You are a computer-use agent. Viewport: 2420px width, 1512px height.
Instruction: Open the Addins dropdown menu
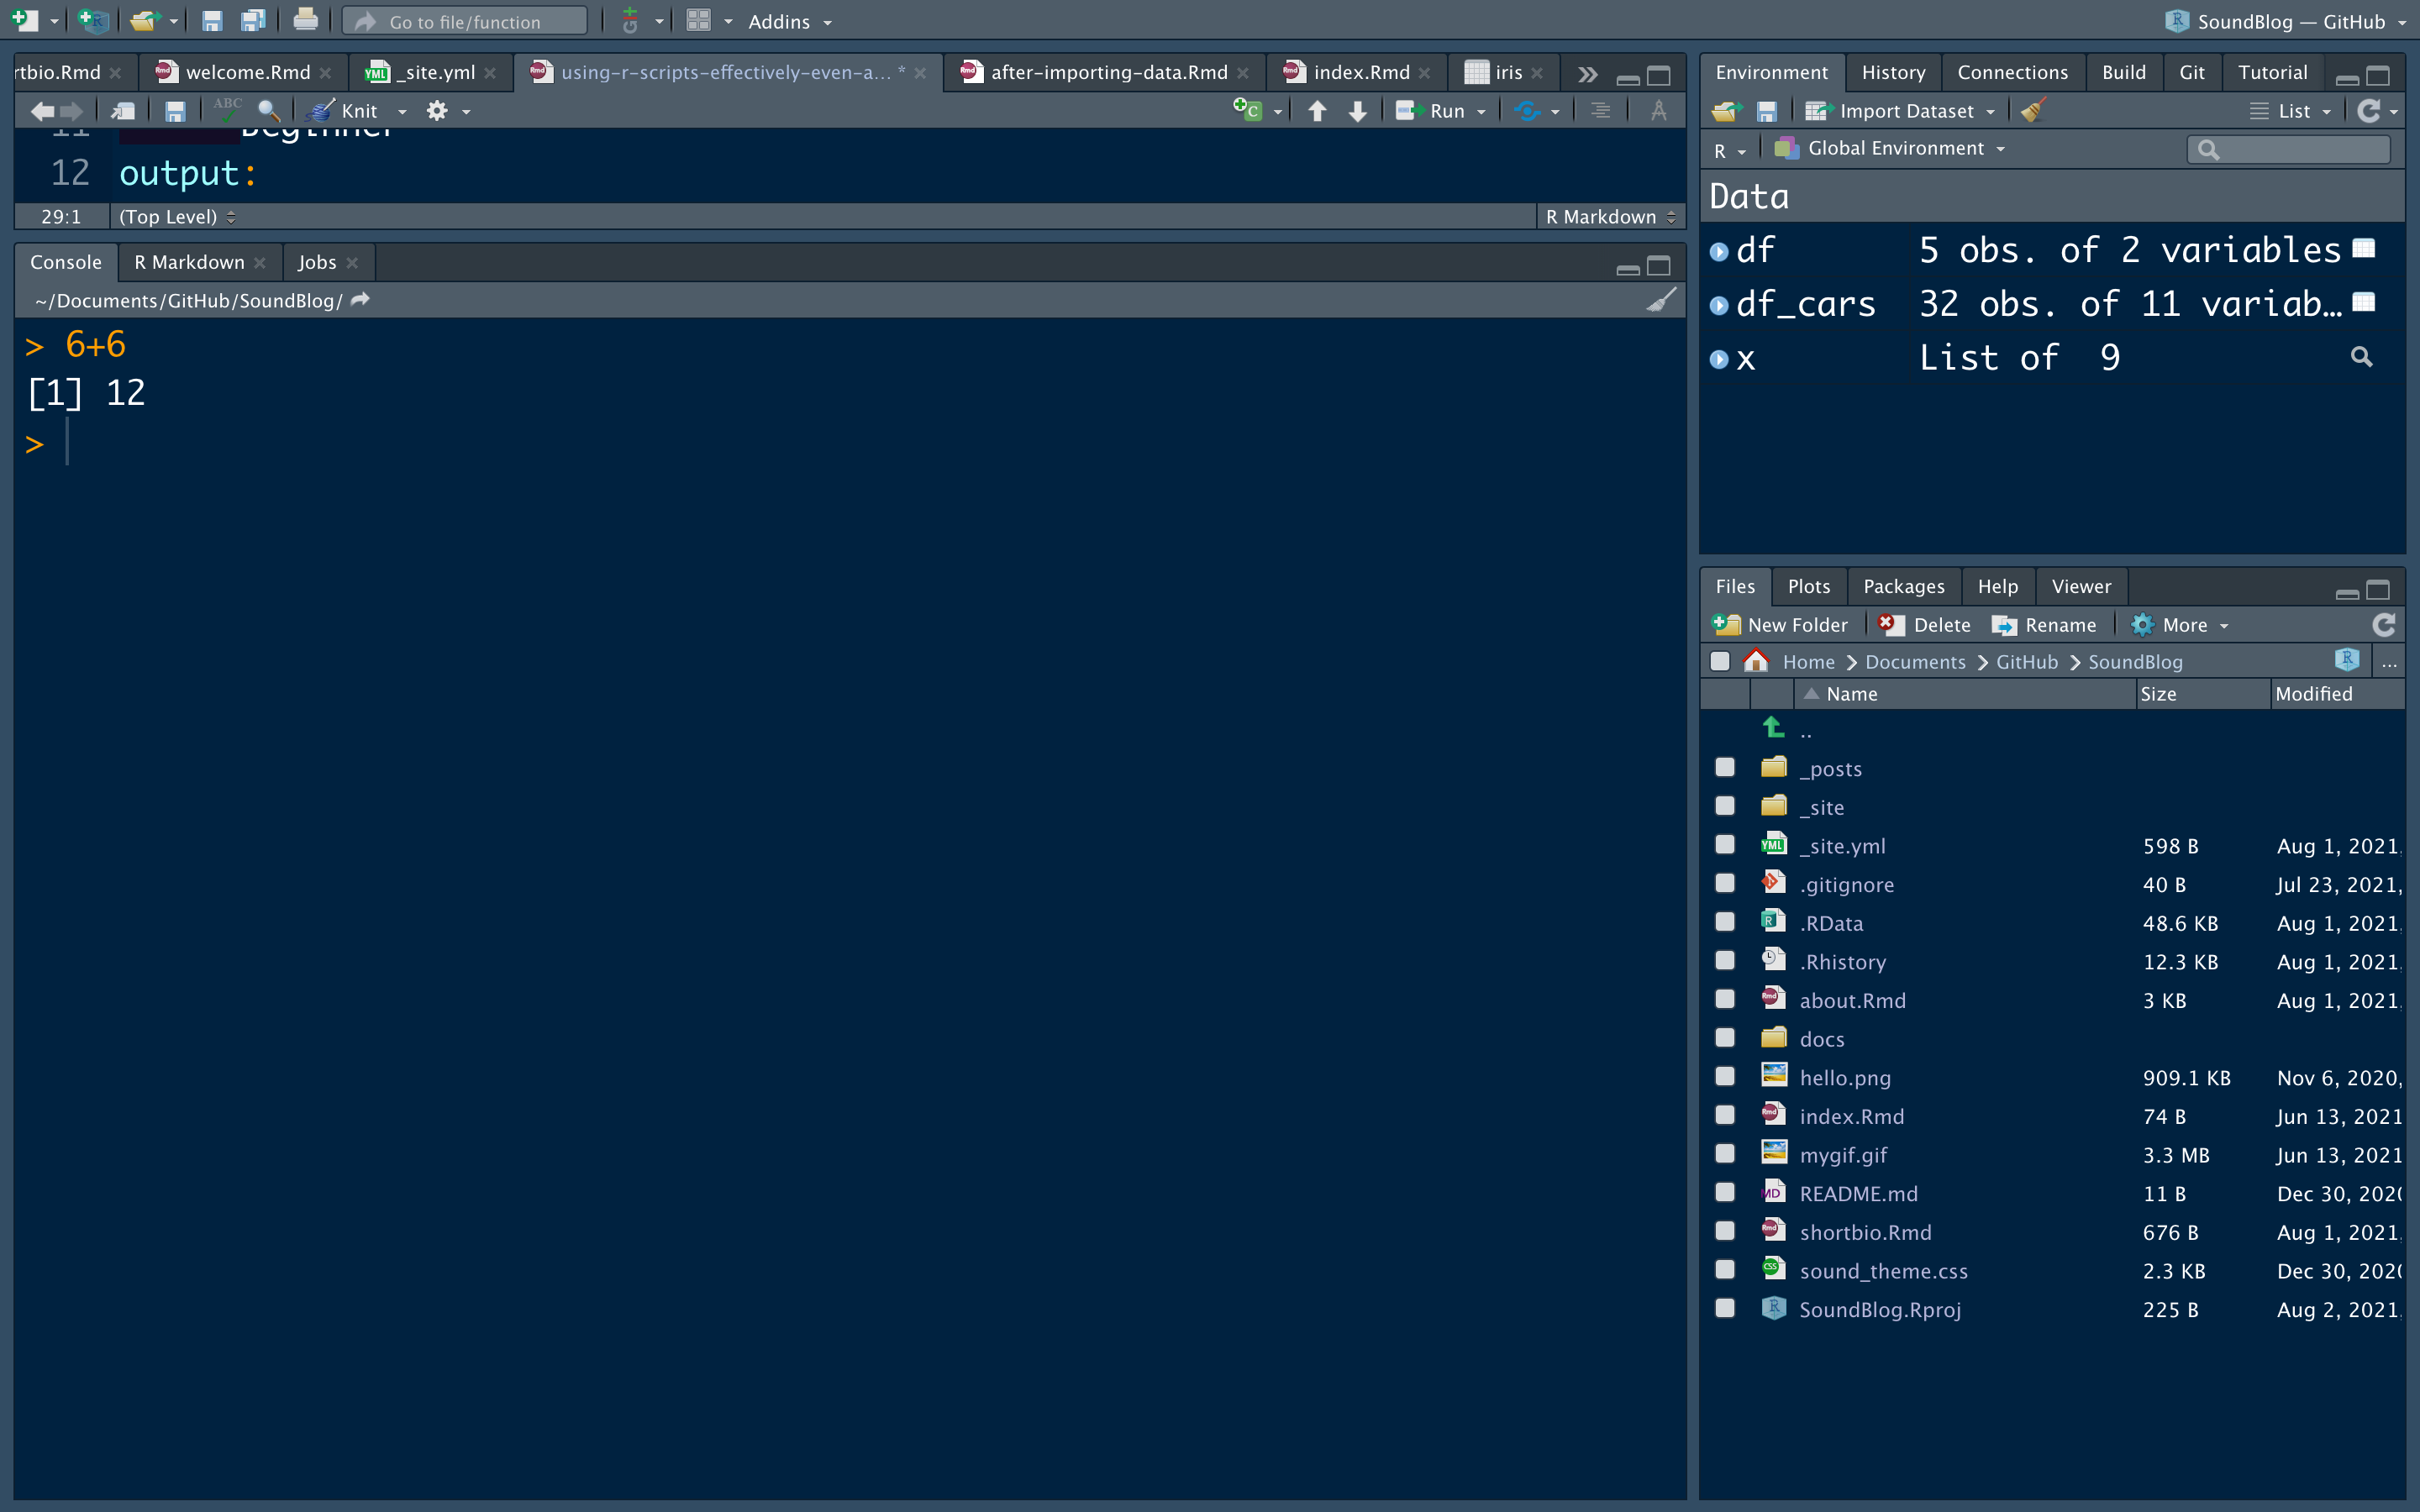tap(790, 22)
